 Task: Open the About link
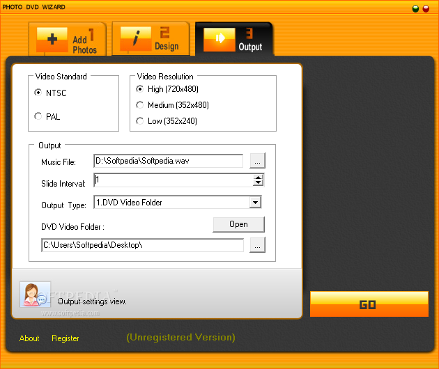point(29,338)
